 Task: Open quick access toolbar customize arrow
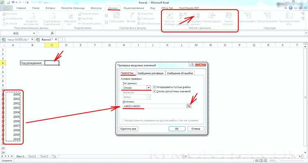[27, 3]
